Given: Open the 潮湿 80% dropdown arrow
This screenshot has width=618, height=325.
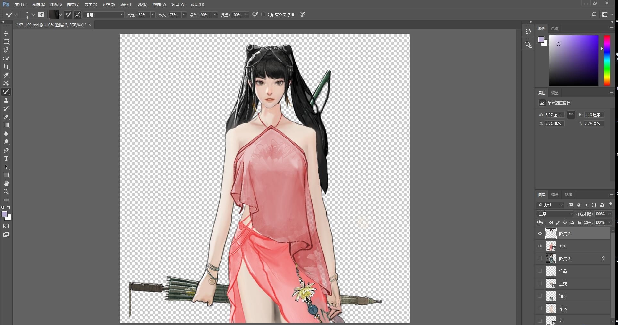Looking at the screenshot, I should click(153, 15).
